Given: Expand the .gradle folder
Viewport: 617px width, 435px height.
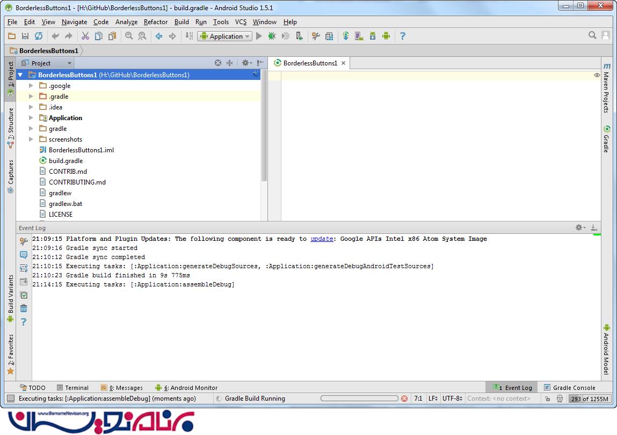Looking at the screenshot, I should [x=31, y=96].
